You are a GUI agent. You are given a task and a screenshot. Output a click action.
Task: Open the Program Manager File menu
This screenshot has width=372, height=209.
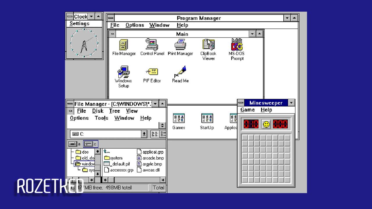point(115,25)
